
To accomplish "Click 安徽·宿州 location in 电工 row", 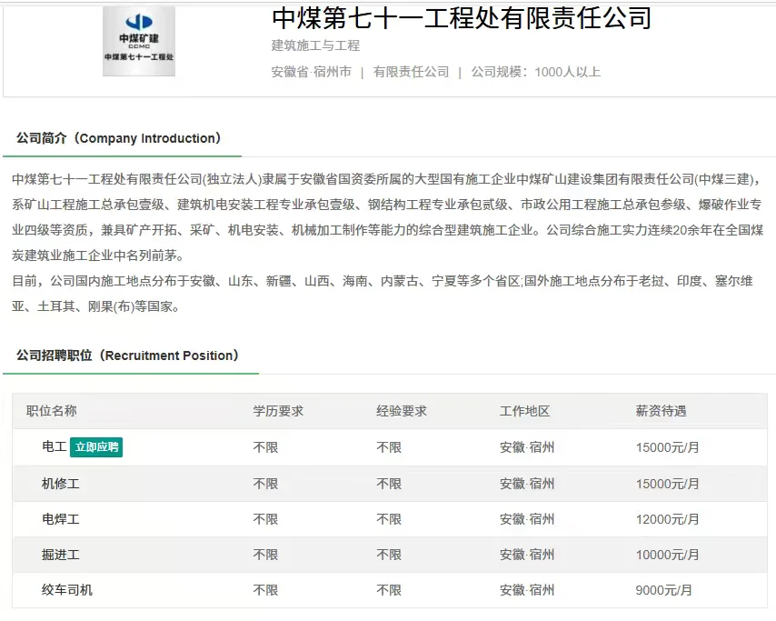I will [527, 447].
